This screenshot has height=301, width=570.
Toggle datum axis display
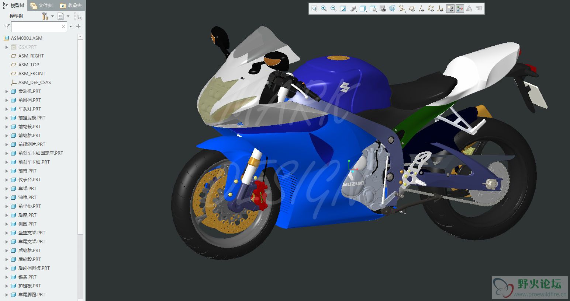[x=421, y=8]
